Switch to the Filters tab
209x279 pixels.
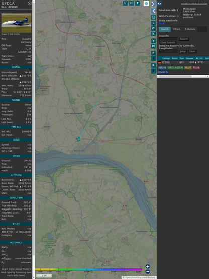[x=177, y=29]
